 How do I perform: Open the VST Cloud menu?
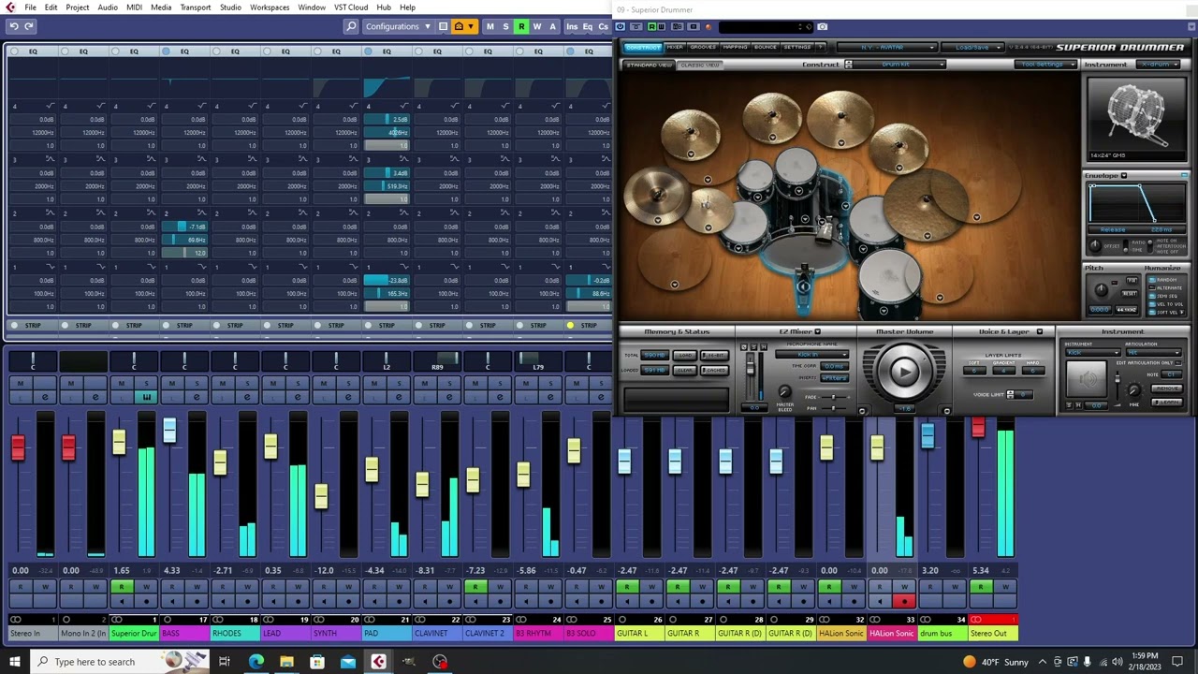coord(351,7)
